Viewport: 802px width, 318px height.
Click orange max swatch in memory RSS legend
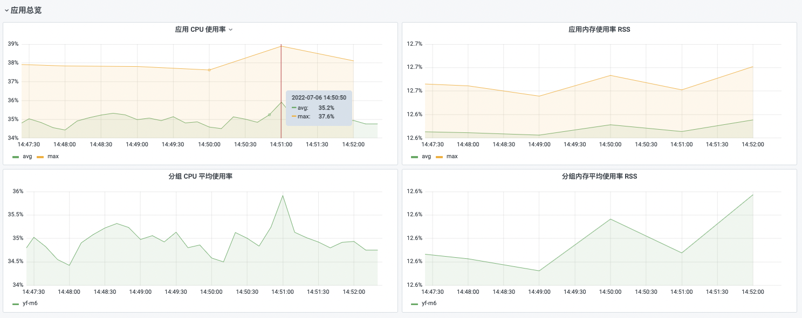point(439,157)
